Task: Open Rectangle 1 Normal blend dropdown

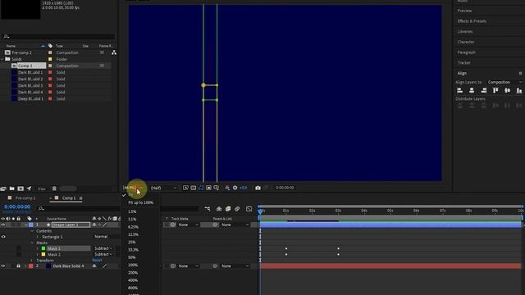Action: [106, 237]
